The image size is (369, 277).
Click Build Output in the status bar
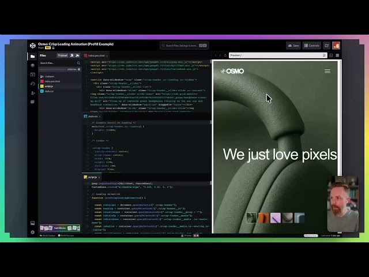pos(47,235)
